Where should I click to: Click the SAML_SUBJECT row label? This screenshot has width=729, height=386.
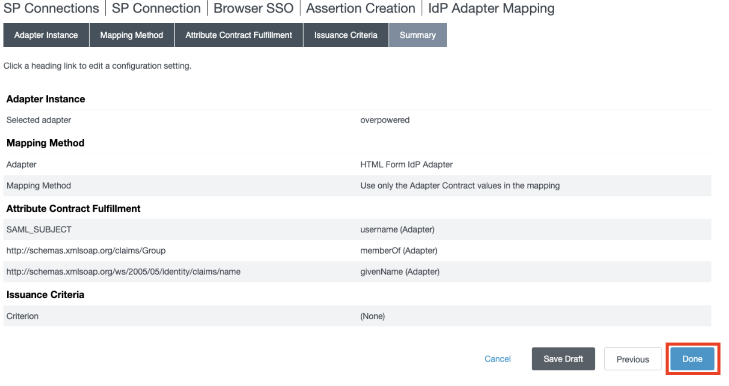coord(39,230)
